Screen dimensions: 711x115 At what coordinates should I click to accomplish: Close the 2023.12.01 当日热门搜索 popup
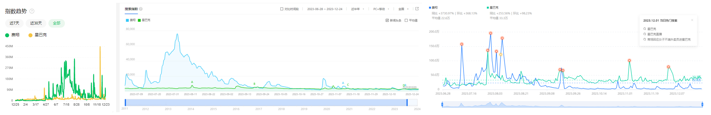click(x=692, y=20)
